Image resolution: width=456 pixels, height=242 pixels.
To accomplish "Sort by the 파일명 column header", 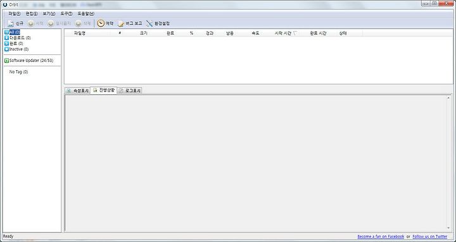I will pyautogui.click(x=79, y=33).
